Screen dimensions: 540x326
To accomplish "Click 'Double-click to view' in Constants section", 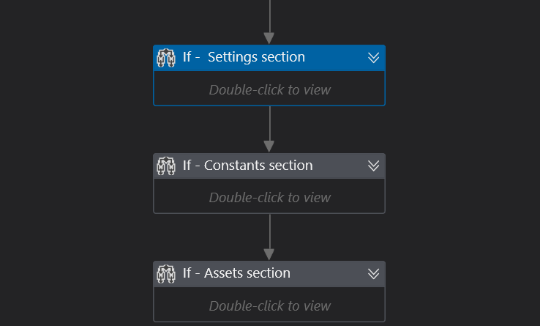I will [269, 197].
